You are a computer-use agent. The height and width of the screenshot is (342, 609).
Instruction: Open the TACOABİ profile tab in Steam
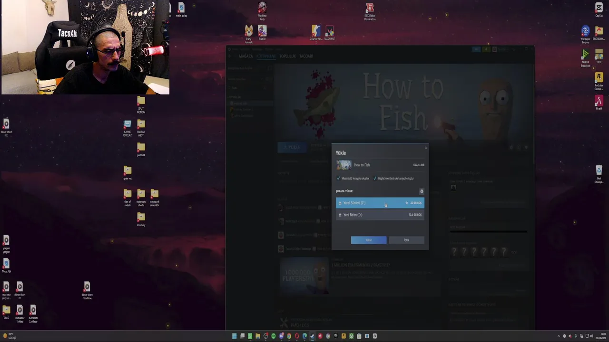click(x=306, y=56)
